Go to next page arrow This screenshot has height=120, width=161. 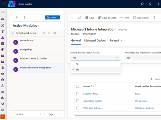[59, 114]
